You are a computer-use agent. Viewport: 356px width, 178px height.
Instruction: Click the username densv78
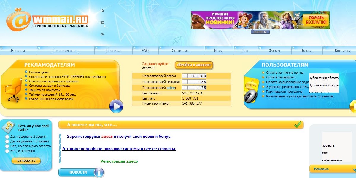pyautogui.click(x=148, y=68)
